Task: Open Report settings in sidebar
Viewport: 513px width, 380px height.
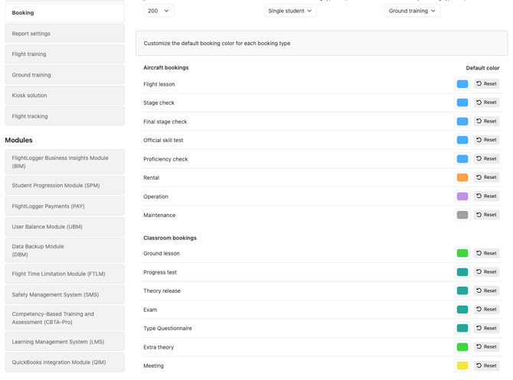Action: (65, 34)
